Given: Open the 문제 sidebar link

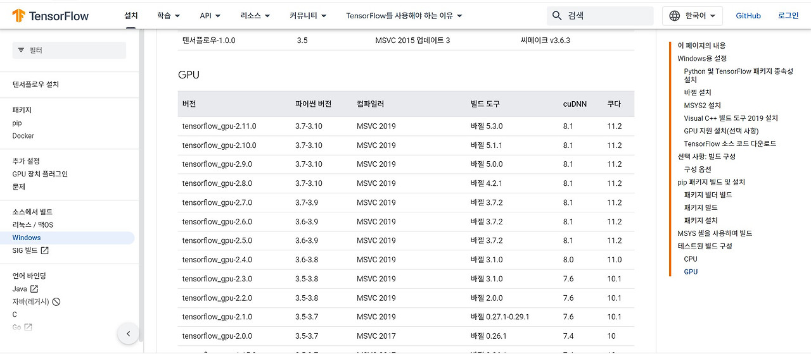Looking at the screenshot, I should coord(19,186).
